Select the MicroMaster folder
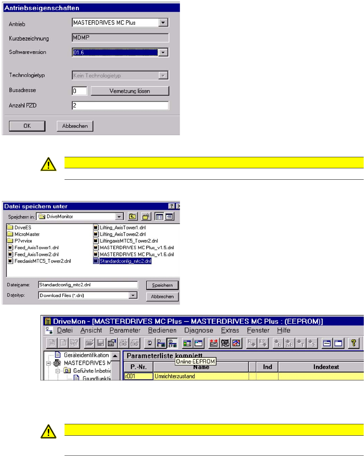Viewport: 364px width, 456px height. [24, 234]
